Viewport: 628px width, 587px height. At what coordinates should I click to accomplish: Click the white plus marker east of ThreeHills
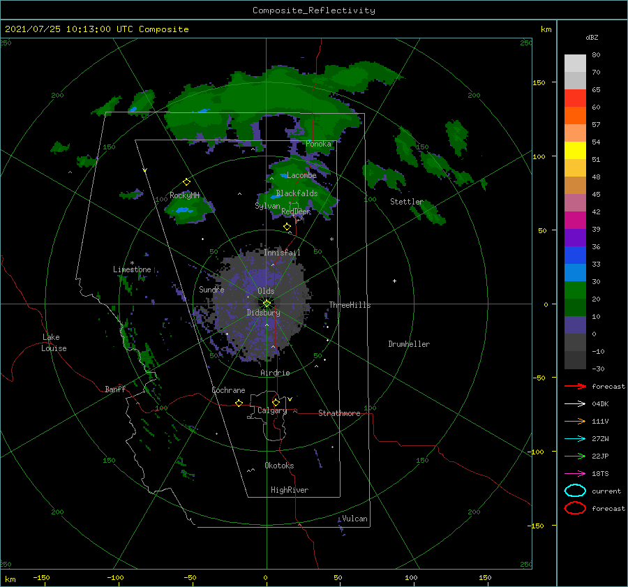(394, 281)
